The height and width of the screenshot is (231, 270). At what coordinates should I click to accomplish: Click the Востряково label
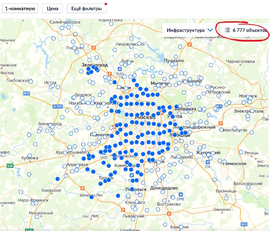(x=169, y=204)
